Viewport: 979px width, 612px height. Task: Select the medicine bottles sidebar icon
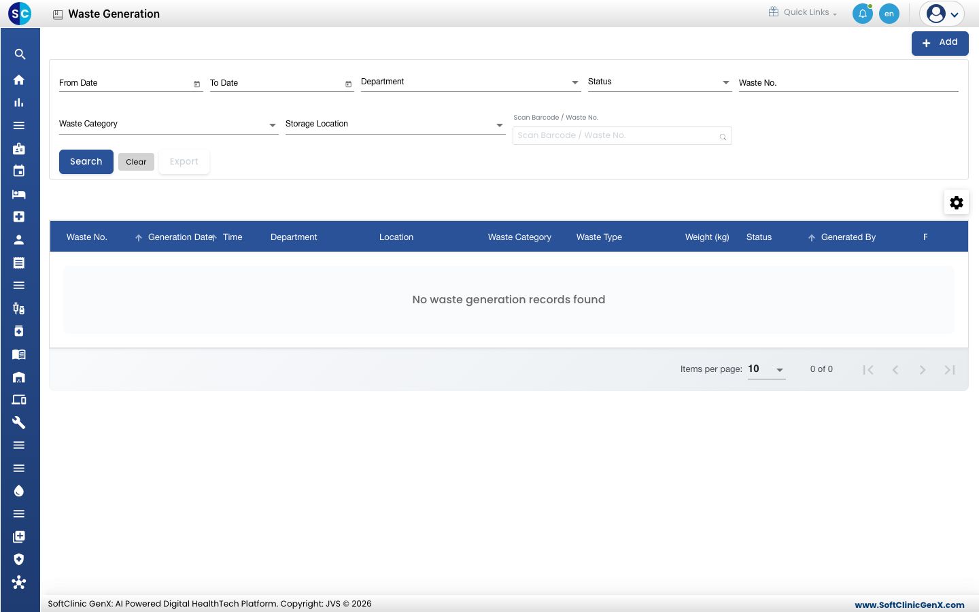(x=19, y=308)
